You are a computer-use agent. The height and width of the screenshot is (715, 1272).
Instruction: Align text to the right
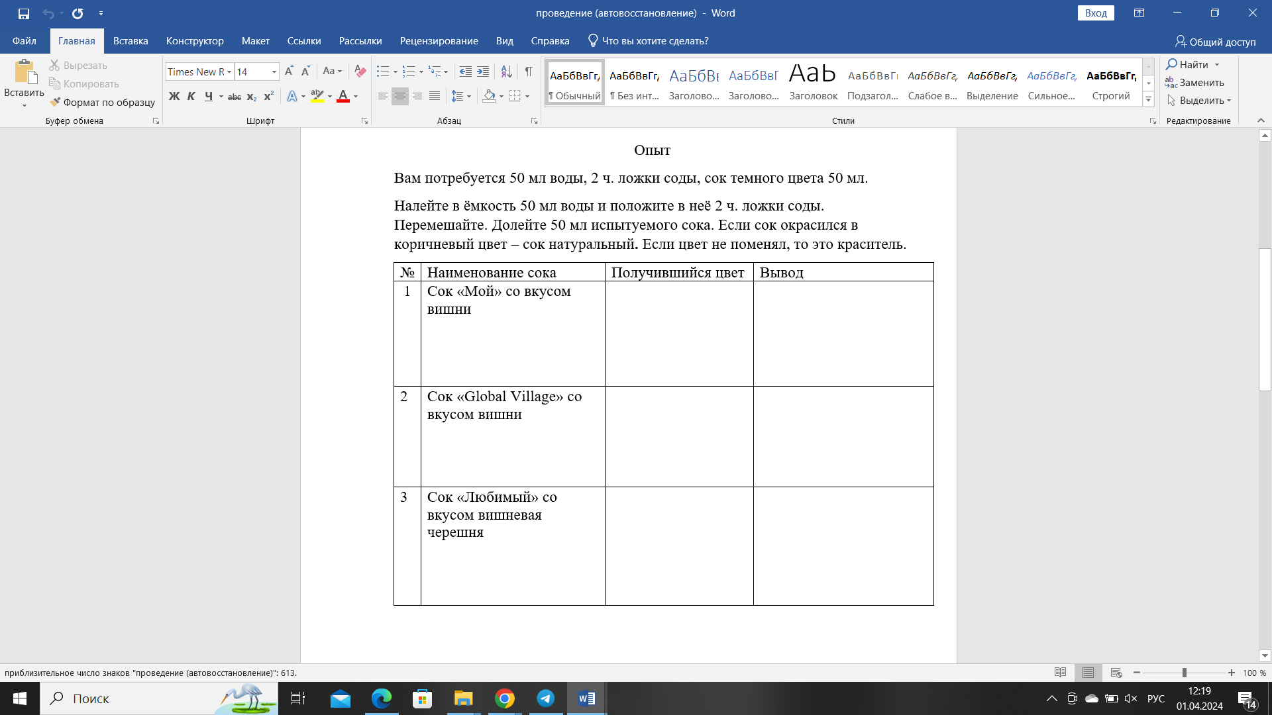[x=417, y=97]
